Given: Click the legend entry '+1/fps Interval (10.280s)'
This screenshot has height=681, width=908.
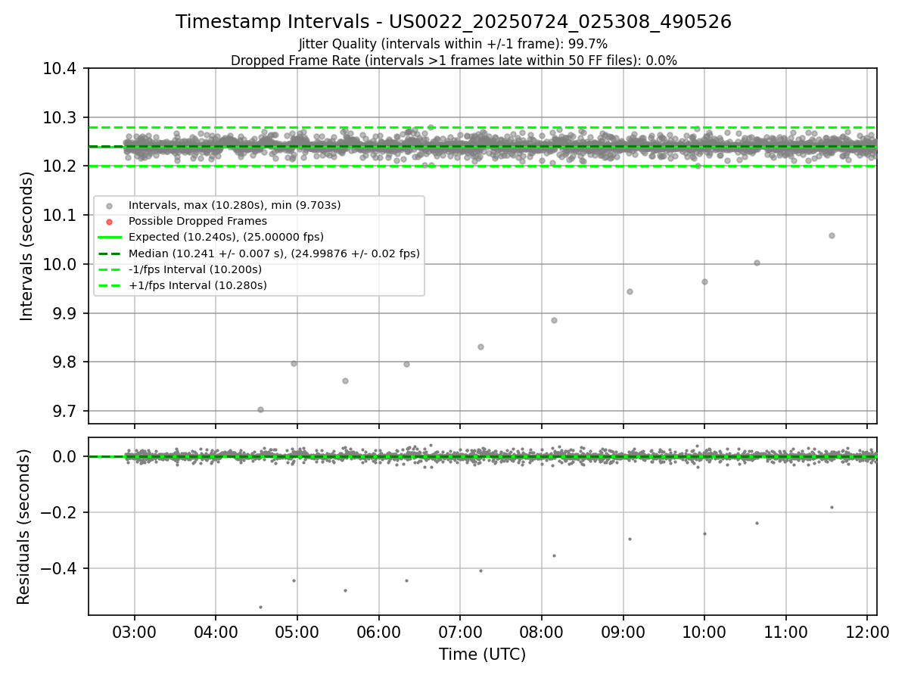Looking at the screenshot, I should pos(197,285).
